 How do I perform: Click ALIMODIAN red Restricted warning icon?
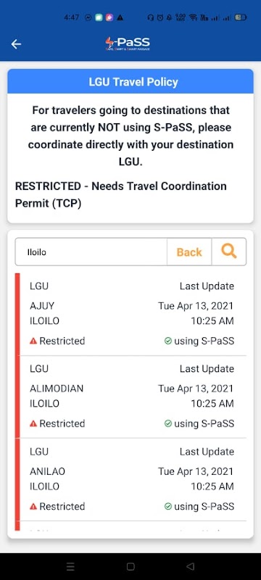coord(33,423)
